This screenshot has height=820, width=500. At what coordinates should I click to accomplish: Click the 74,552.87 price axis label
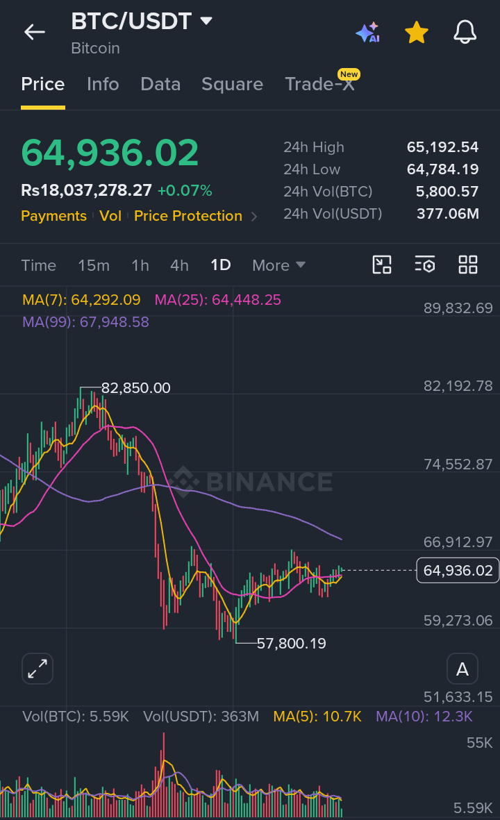(458, 465)
